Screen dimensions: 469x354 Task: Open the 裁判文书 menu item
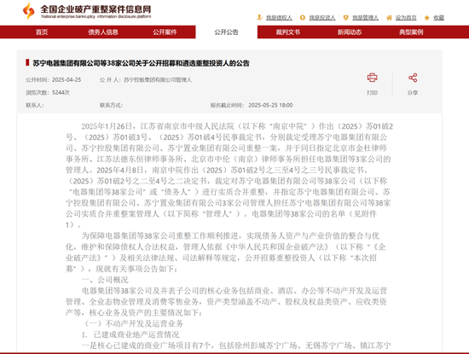(x=288, y=32)
